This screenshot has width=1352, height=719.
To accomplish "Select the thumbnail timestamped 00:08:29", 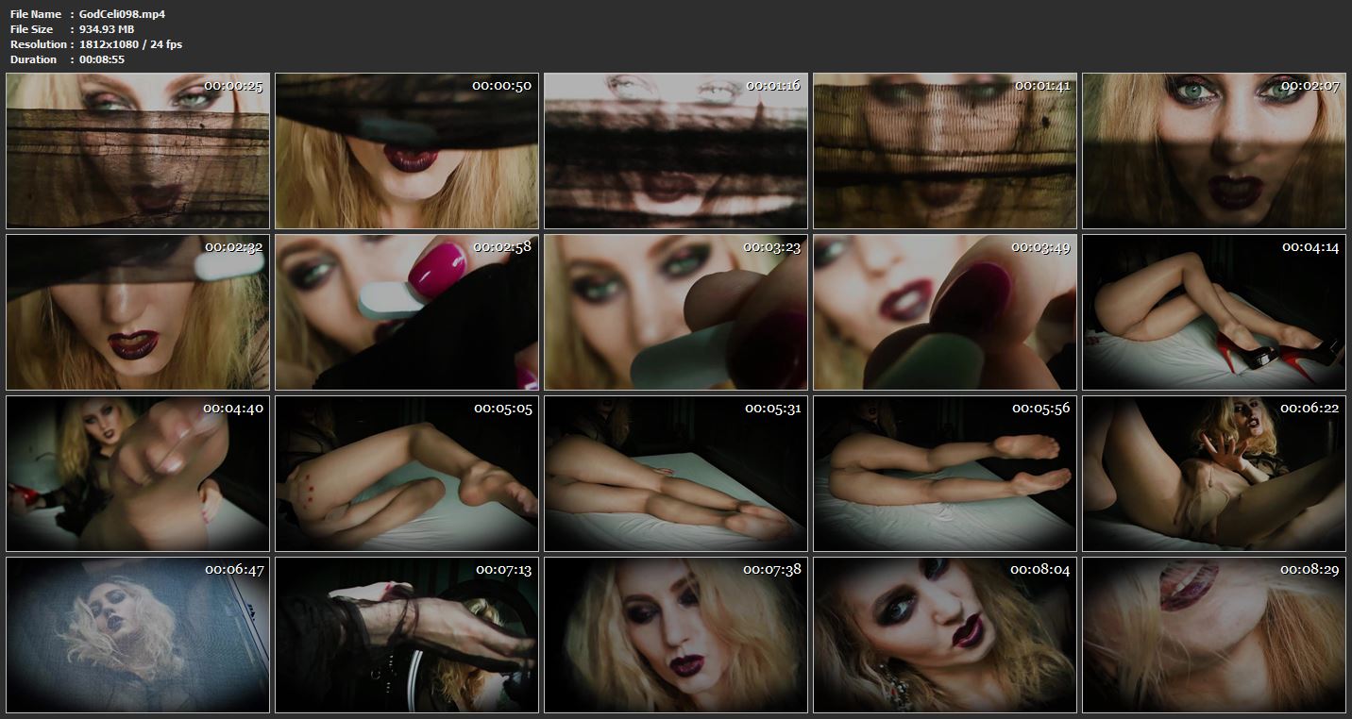I will (1214, 635).
